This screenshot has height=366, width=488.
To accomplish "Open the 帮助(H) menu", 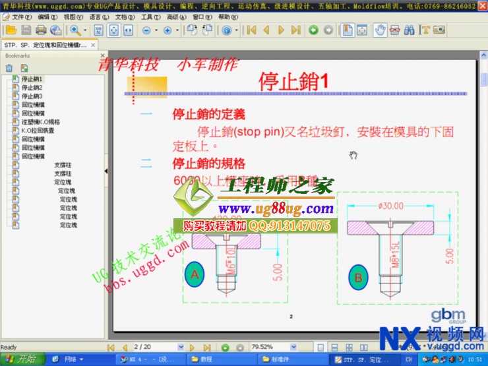I will (228, 17).
